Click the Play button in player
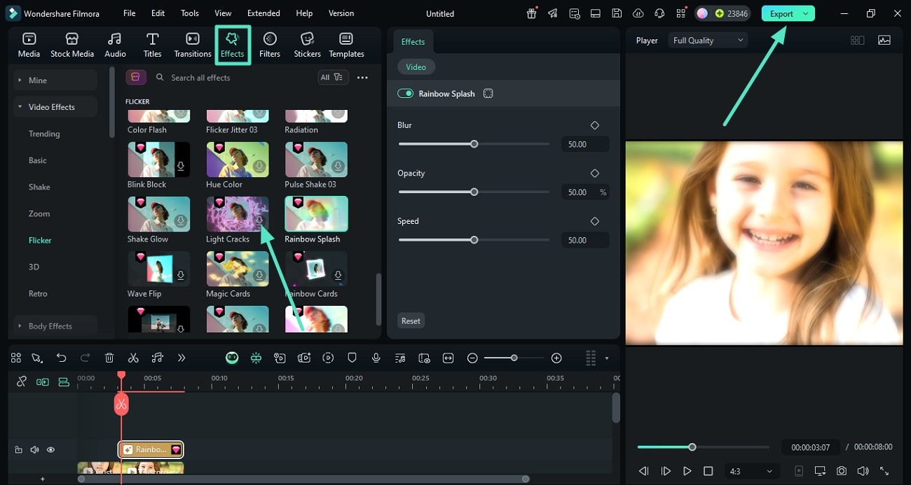Image resolution: width=911 pixels, height=485 pixels. coord(687,471)
